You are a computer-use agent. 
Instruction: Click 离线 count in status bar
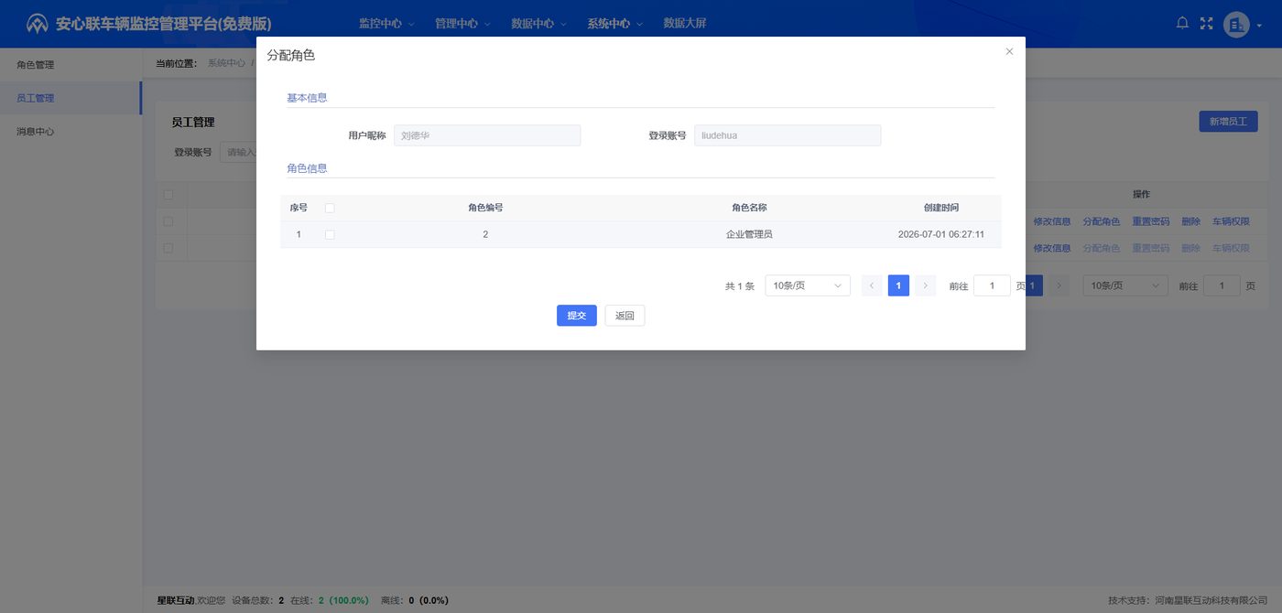414,600
